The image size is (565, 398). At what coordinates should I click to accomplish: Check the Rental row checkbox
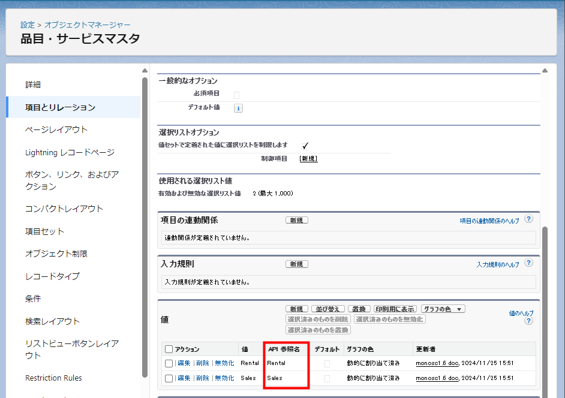[169, 363]
